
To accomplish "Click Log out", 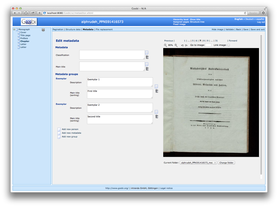I will [261, 22].
